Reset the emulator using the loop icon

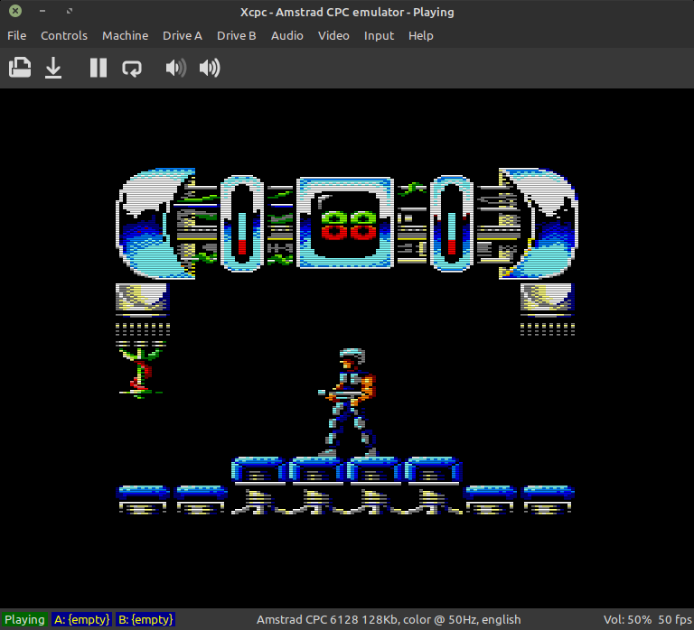132,69
